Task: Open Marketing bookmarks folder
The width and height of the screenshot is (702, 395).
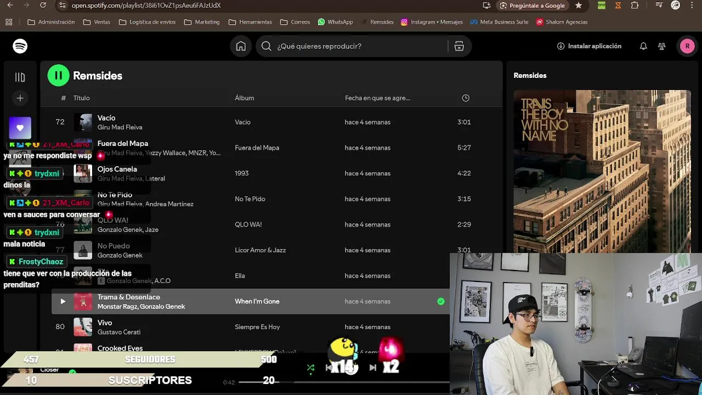Action: [202, 22]
